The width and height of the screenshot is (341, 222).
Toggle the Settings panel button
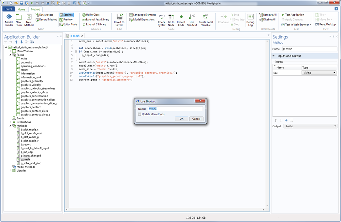pyautogui.click(x=66, y=15)
